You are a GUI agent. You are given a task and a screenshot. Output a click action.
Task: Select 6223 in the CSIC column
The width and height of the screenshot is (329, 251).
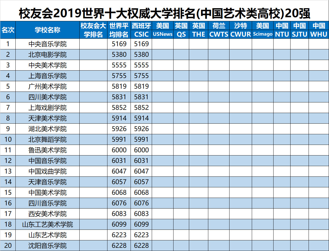(x=141, y=235)
